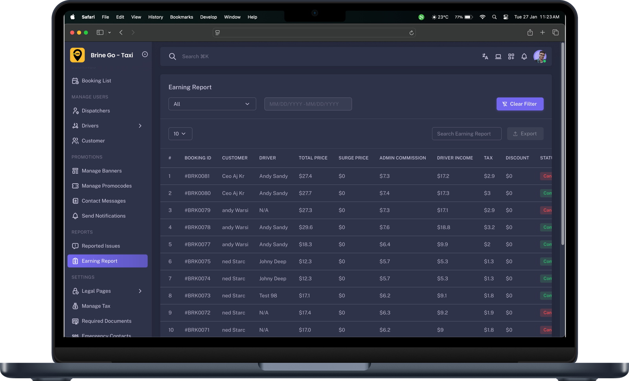The width and height of the screenshot is (629, 381).
Task: Click the Export button
Action: [x=525, y=134]
